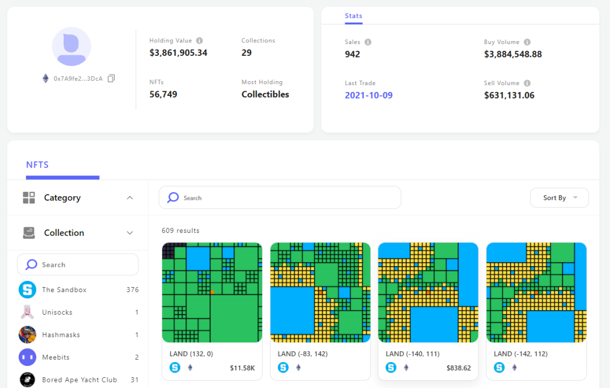
Task: Filter by Unisocks collection
Action: 57,312
